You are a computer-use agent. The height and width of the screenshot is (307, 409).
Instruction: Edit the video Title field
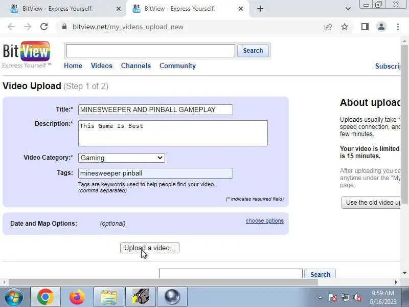point(155,109)
